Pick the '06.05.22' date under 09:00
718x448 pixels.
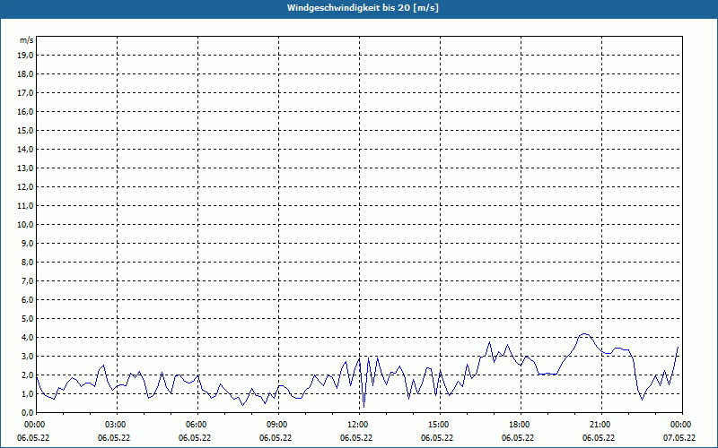[276, 437]
